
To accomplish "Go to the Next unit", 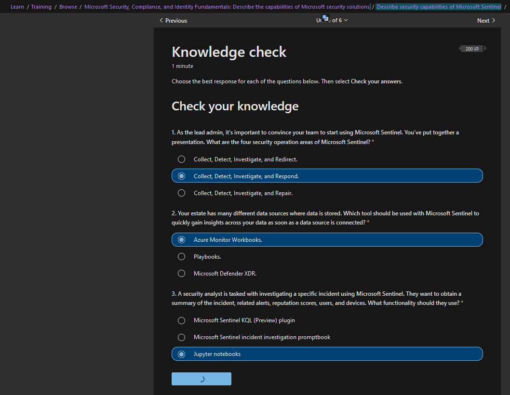I will pos(486,21).
